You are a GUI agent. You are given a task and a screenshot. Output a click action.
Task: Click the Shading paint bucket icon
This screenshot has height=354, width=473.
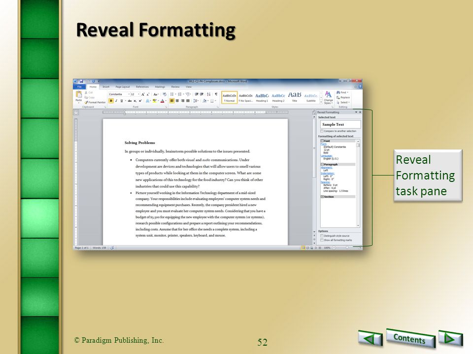pyautogui.click(x=204, y=101)
